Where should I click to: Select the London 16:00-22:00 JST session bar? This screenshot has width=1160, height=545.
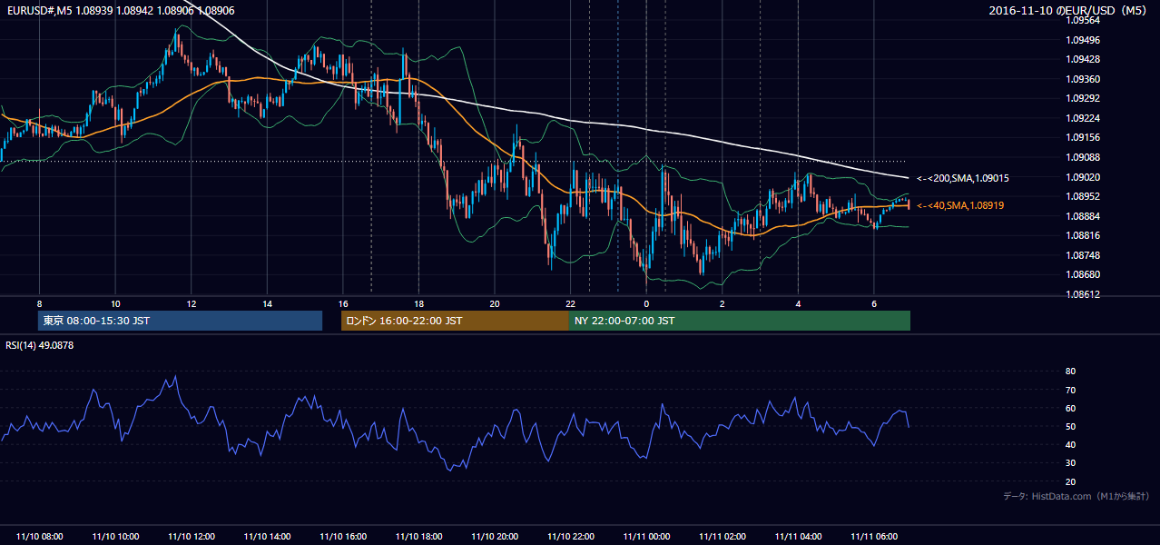tap(455, 321)
